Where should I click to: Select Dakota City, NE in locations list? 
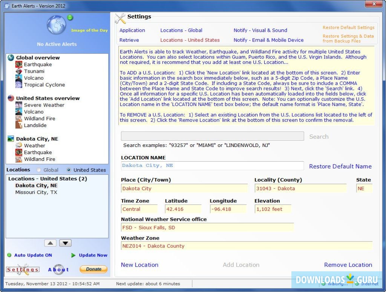[x=37, y=185]
